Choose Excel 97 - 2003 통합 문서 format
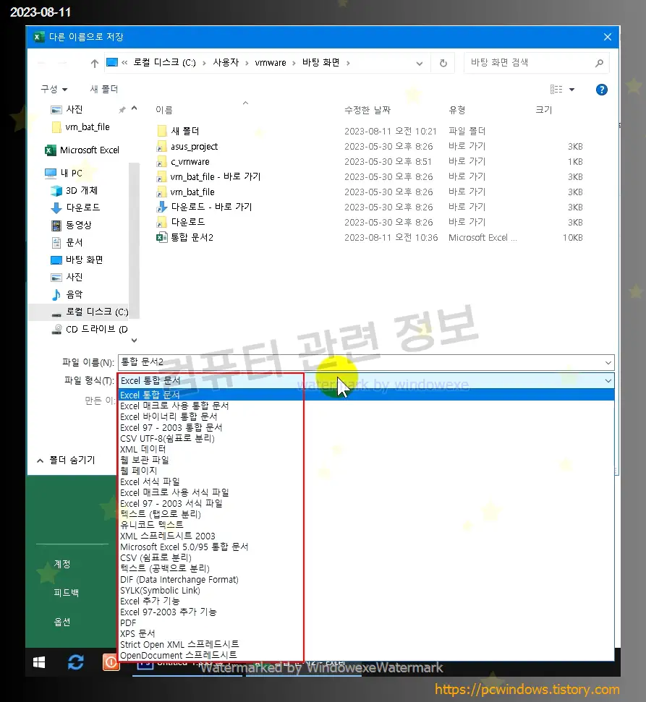646x702 pixels. point(171,427)
